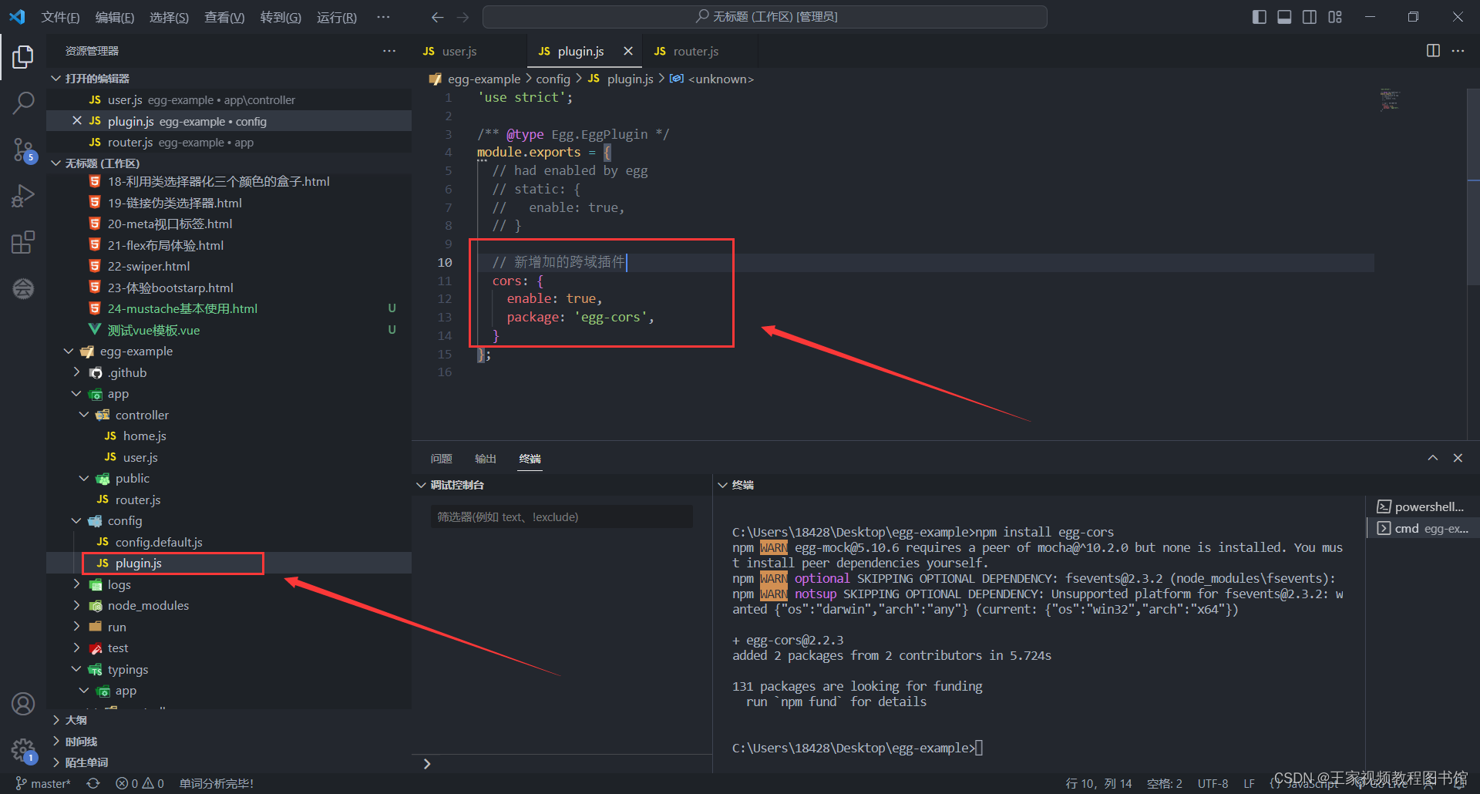1480x794 pixels.
Task: Split the editor to the right
Action: 1433,51
